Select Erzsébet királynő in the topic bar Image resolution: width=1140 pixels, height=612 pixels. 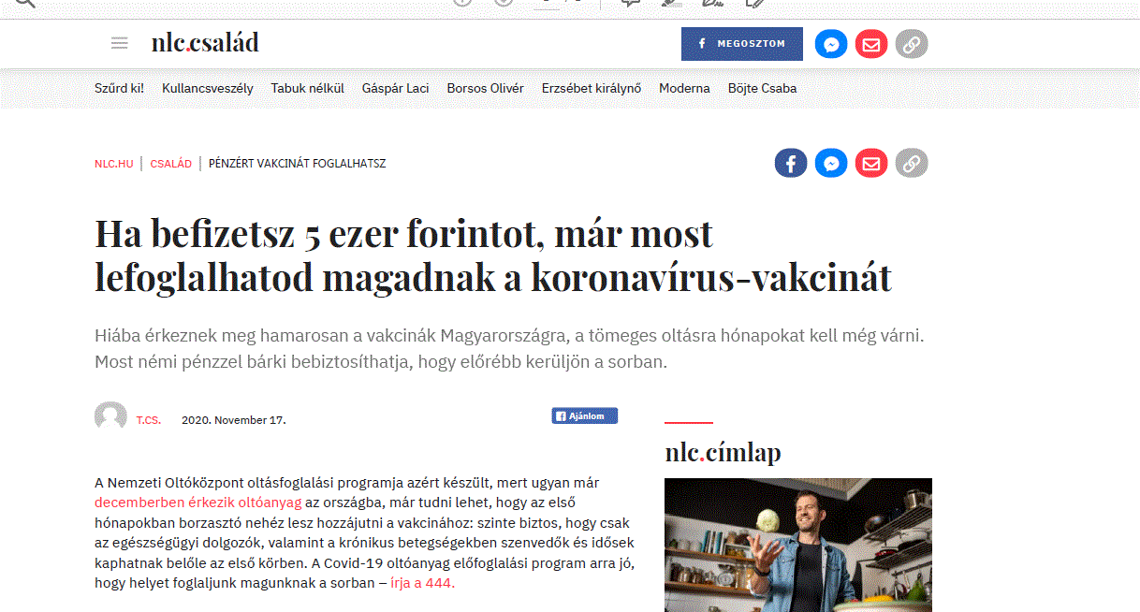tap(592, 88)
